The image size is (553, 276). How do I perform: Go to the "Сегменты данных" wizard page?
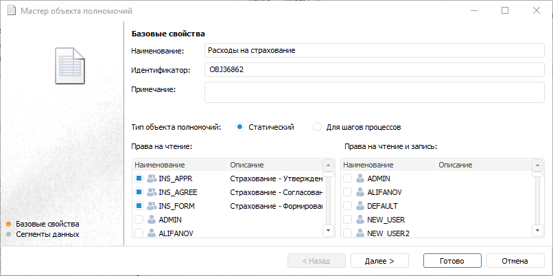[x=47, y=234]
